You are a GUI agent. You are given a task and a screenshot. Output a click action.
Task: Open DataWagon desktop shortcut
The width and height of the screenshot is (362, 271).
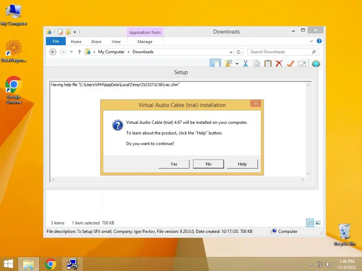pyautogui.click(x=14, y=51)
